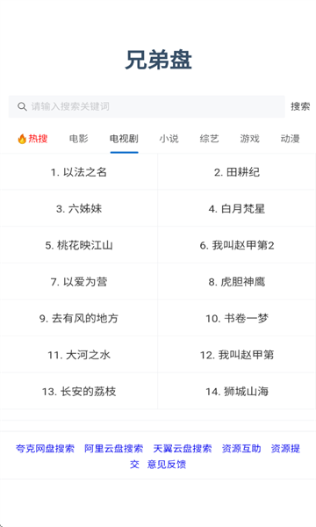Choose 桃花映江山 in the ranking

pyautogui.click(x=79, y=245)
